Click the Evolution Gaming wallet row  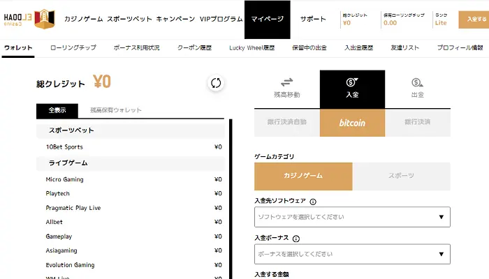pyautogui.click(x=131, y=265)
